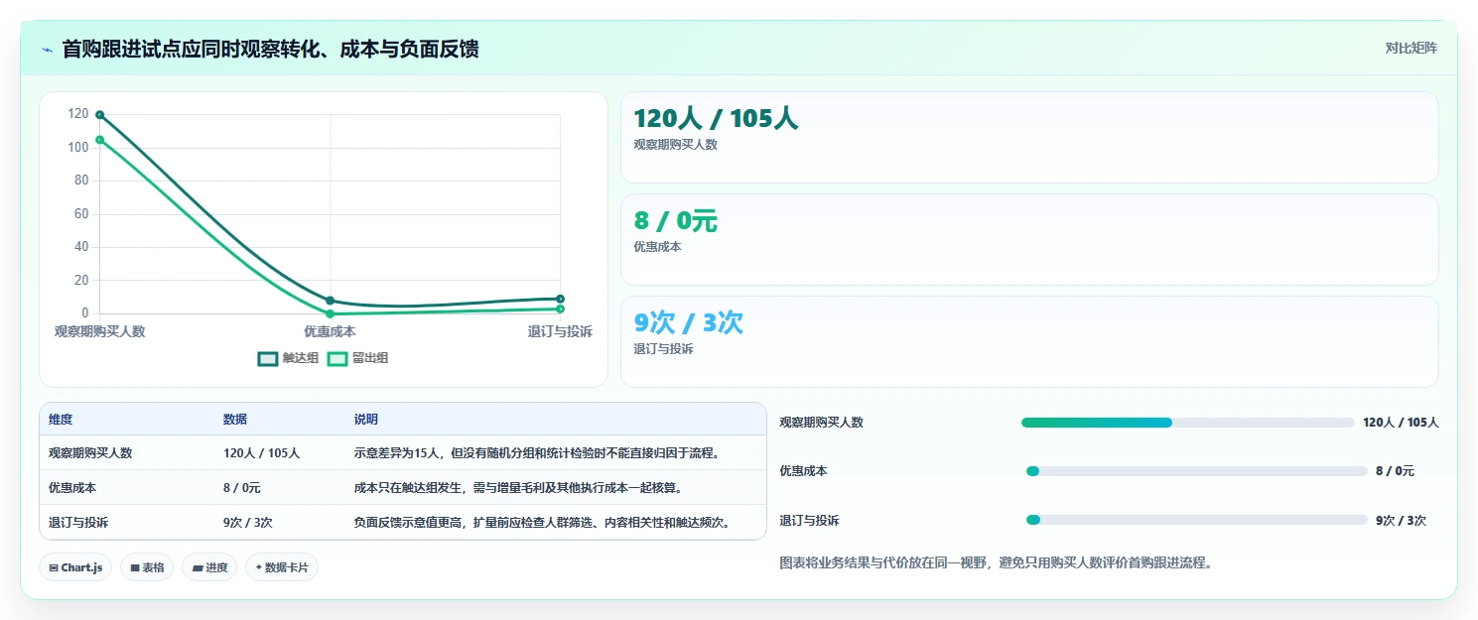Click the chart x-axis label 退订与投诉
This screenshot has width=1478, height=620.
point(560,331)
